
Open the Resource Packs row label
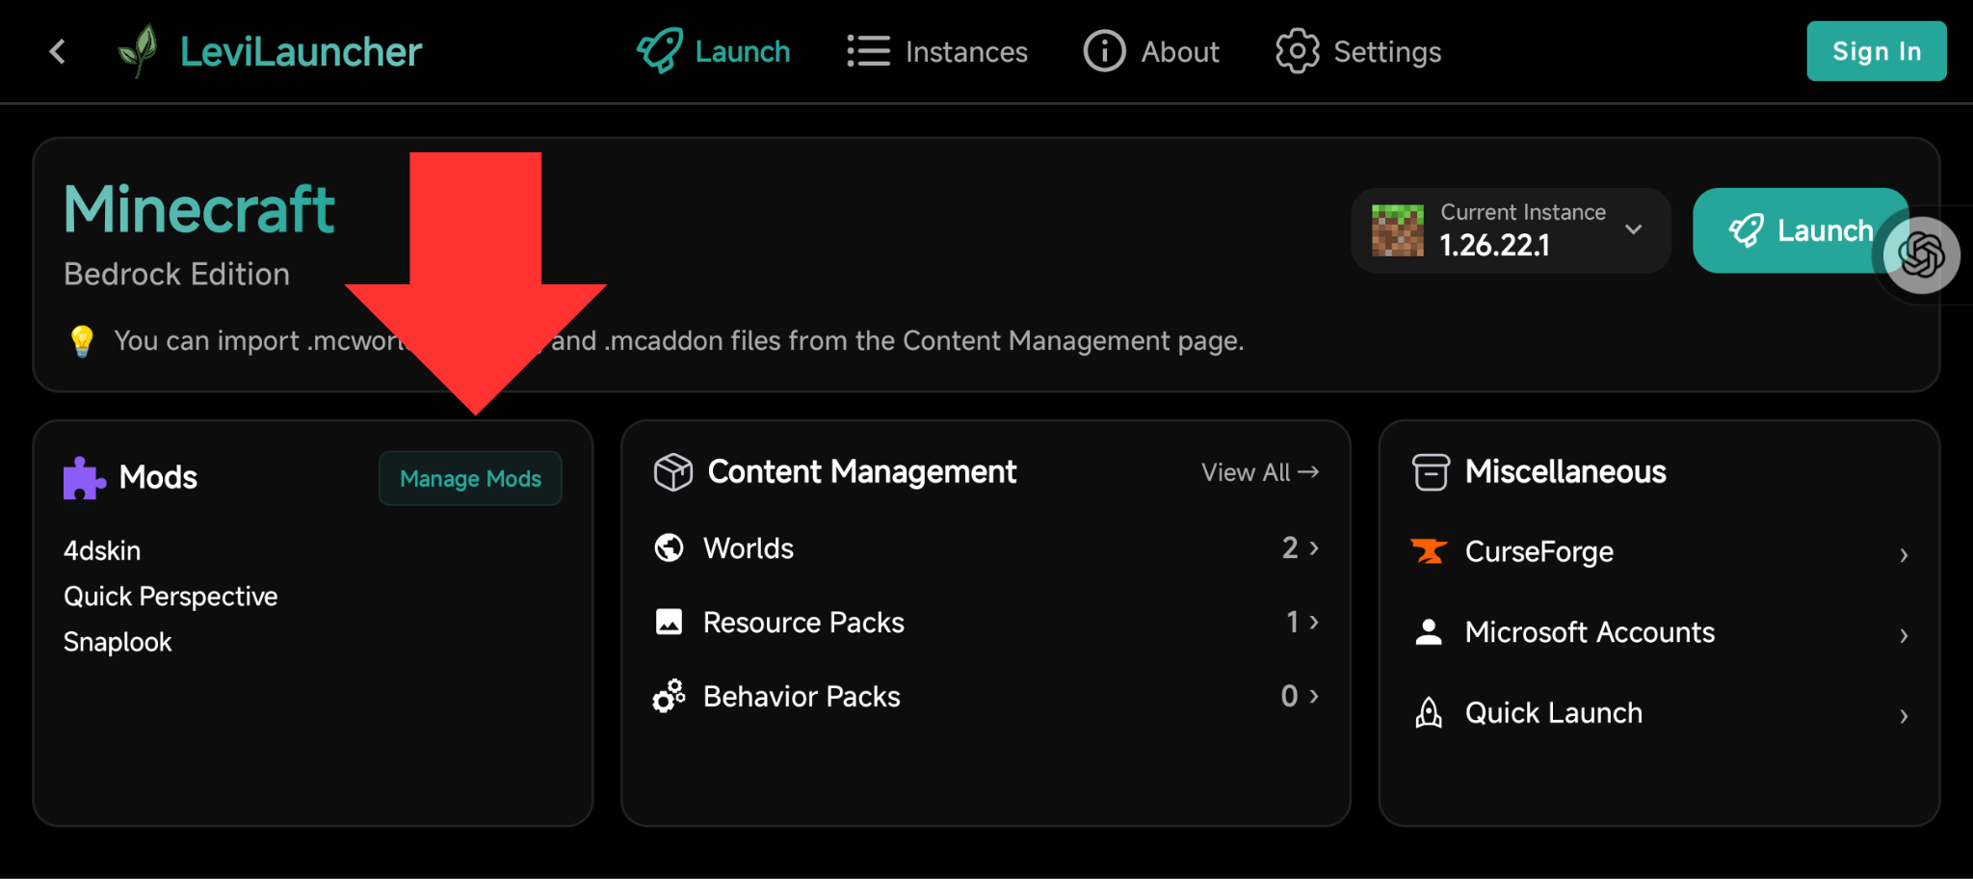[803, 623]
